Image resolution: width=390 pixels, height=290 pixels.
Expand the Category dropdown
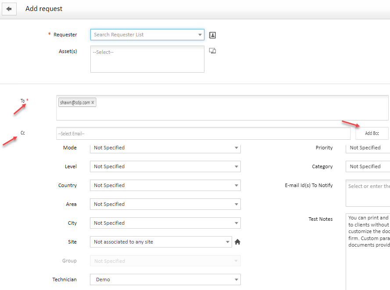369,166
